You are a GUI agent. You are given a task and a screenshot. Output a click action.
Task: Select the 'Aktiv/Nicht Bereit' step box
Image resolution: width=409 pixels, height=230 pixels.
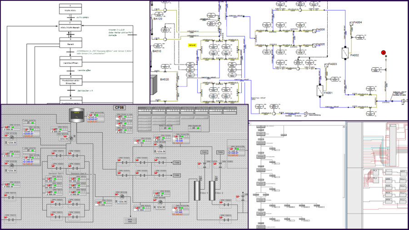pyautogui.click(x=70, y=26)
